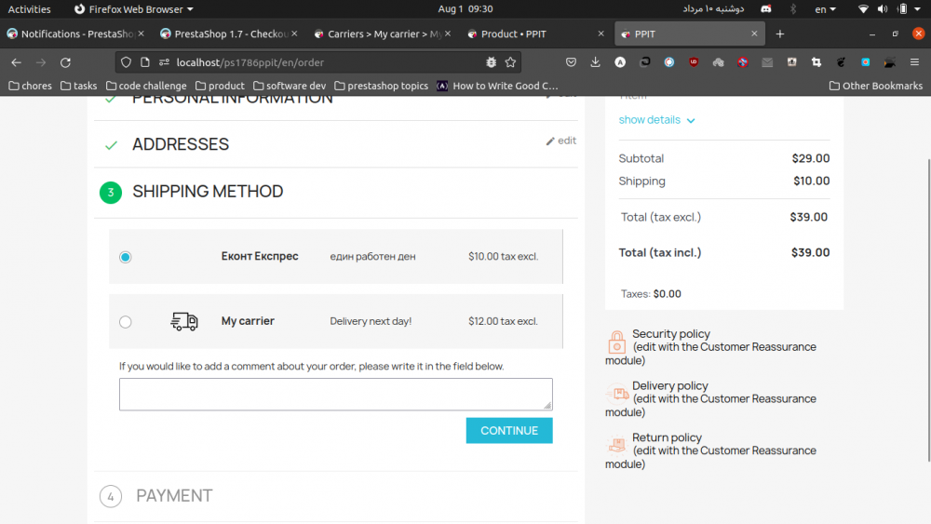931x524 pixels.
Task: Click the envelope mail extension icon
Action: [x=767, y=62]
